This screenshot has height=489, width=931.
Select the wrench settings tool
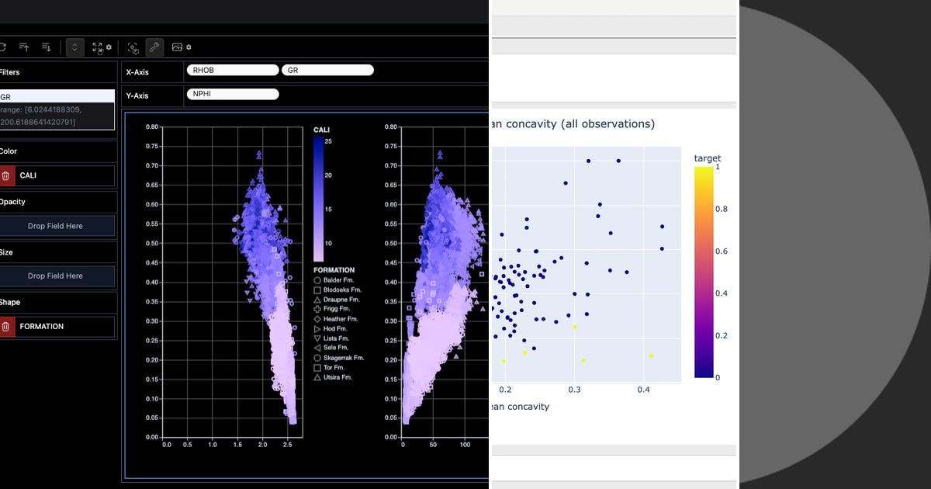pos(154,47)
